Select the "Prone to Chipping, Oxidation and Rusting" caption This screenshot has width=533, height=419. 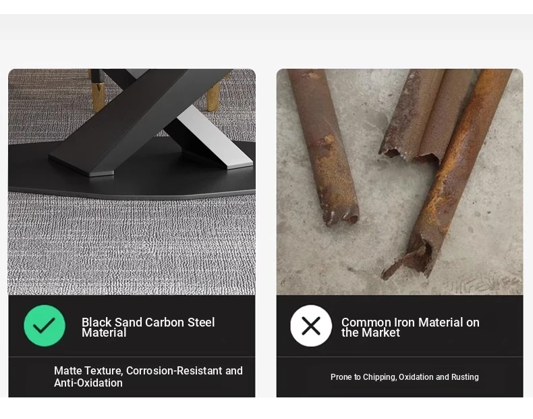click(x=405, y=377)
